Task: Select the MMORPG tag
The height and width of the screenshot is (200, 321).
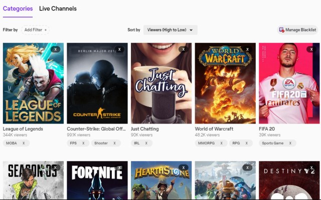Action: 206,143
